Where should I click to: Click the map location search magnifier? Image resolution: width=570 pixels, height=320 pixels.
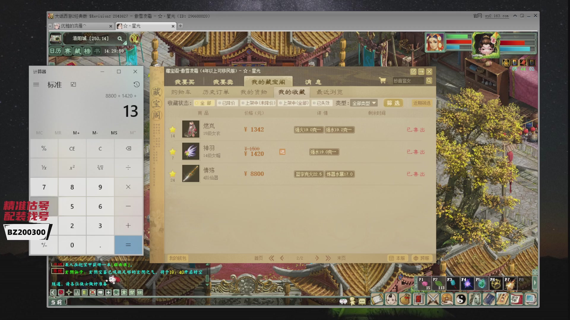tap(120, 39)
